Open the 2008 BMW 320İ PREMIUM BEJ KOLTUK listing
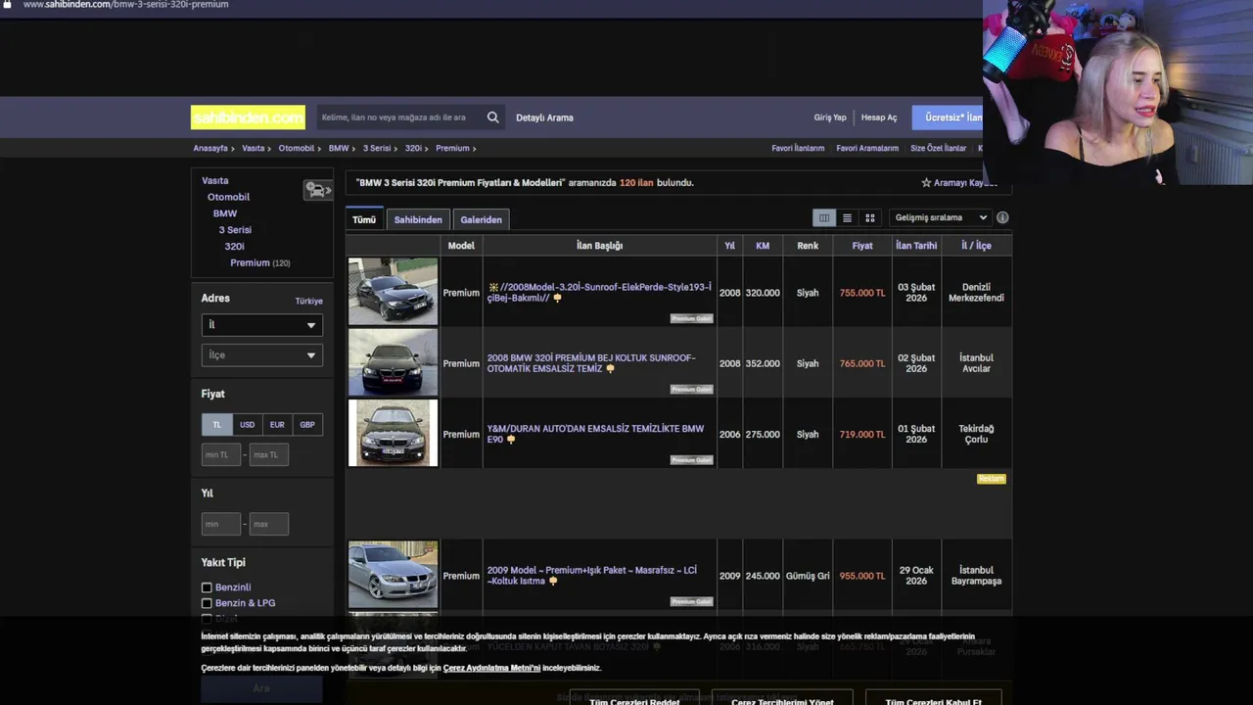 [591, 363]
